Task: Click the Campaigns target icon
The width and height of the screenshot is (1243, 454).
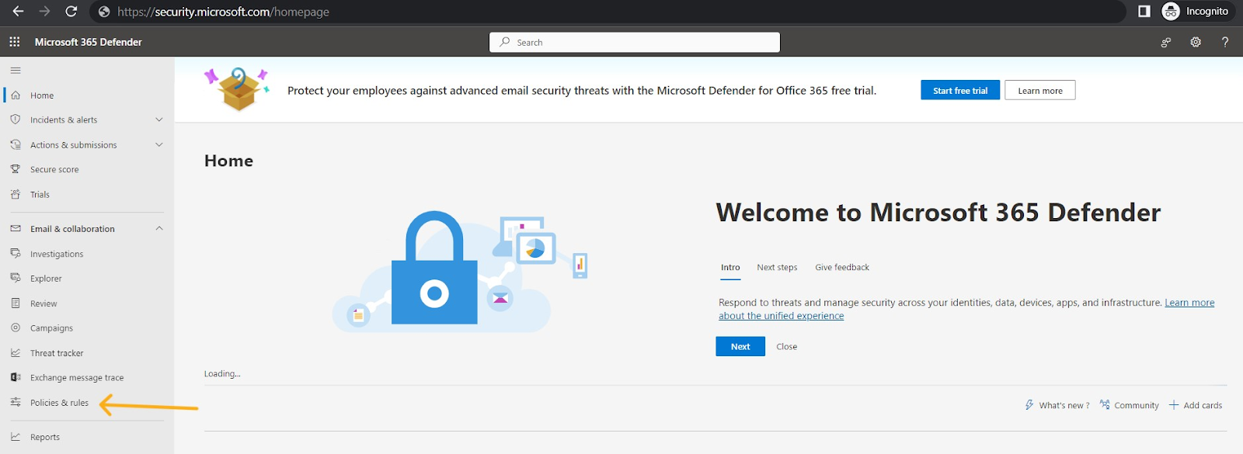Action: (16, 328)
